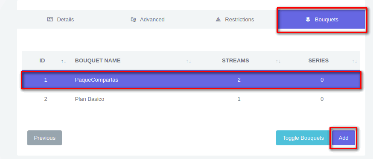
Task: Click the Add button
Action: pyautogui.click(x=344, y=138)
